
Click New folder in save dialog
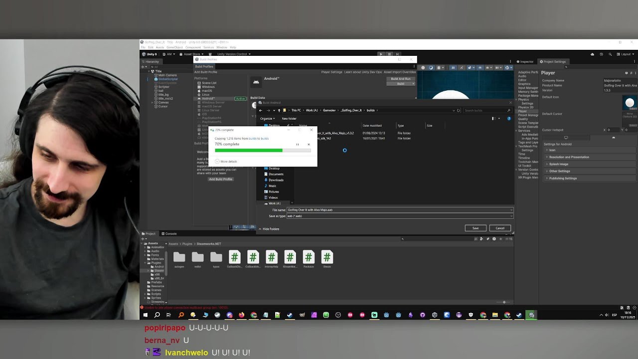coord(289,119)
